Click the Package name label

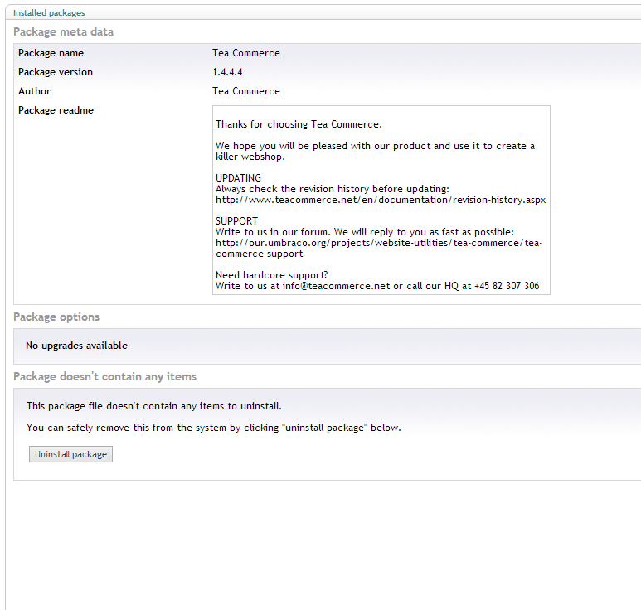[x=51, y=53]
